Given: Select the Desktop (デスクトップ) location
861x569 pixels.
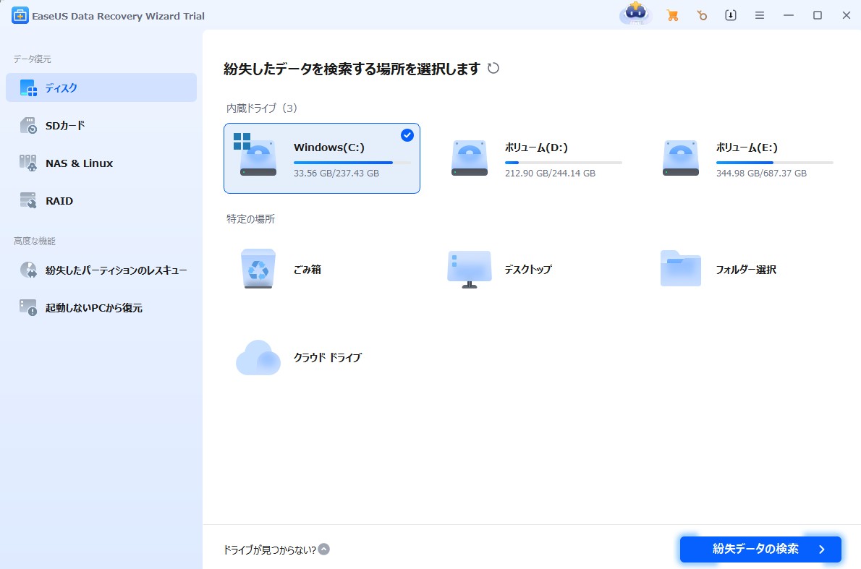Looking at the screenshot, I should click(x=469, y=269).
